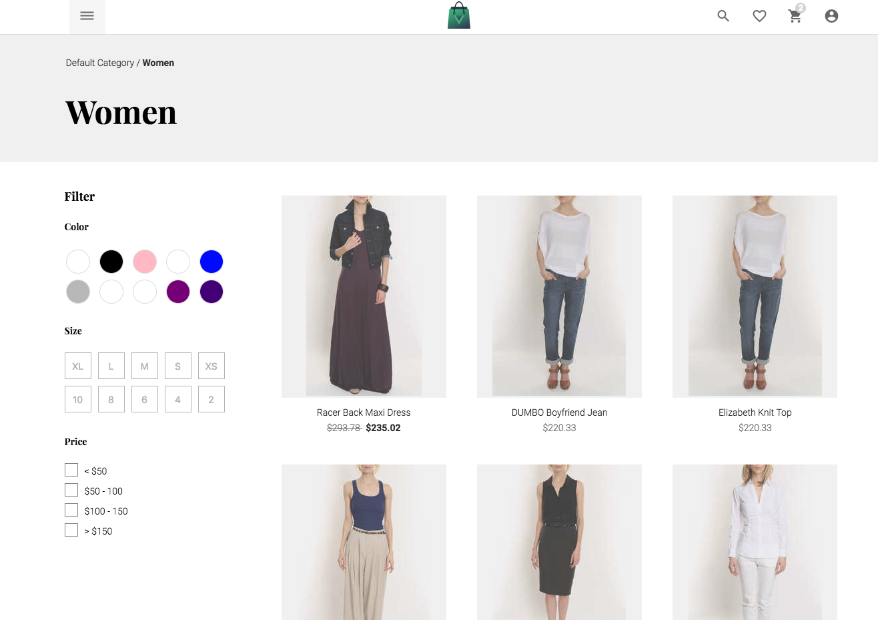The height and width of the screenshot is (620, 878).
Task: Open the white blouse product image
Action: point(755,542)
